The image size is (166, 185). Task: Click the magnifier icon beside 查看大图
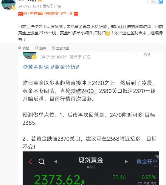[x=54, y=48]
